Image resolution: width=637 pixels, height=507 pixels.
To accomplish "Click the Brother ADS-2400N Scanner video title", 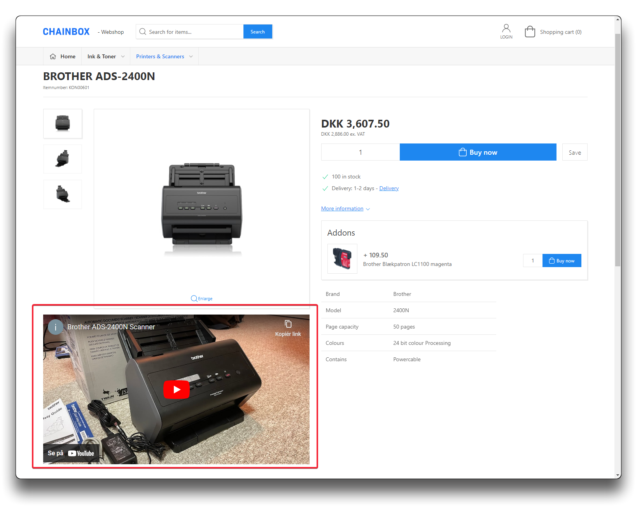I will click(x=111, y=327).
